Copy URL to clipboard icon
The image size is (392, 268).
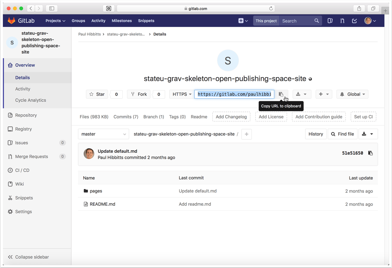[281, 94]
